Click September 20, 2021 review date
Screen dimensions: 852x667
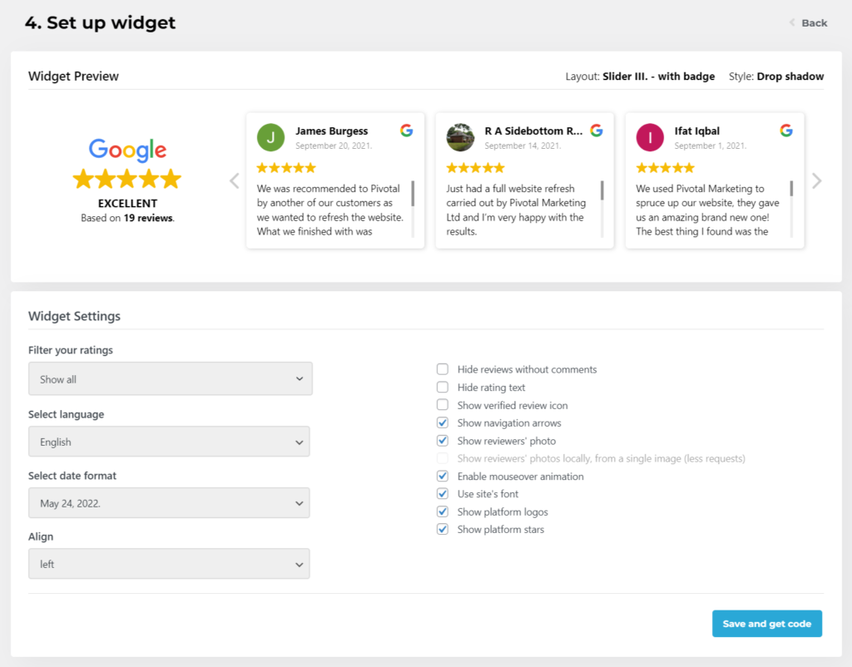(334, 146)
